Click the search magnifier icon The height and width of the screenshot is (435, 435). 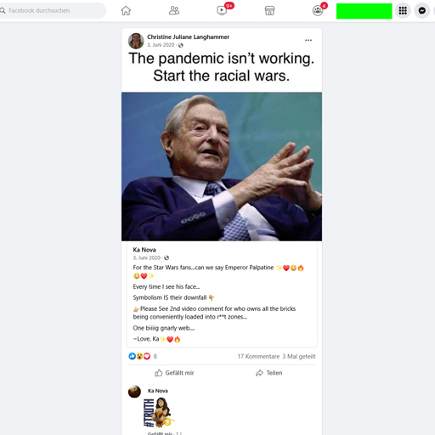3,11
